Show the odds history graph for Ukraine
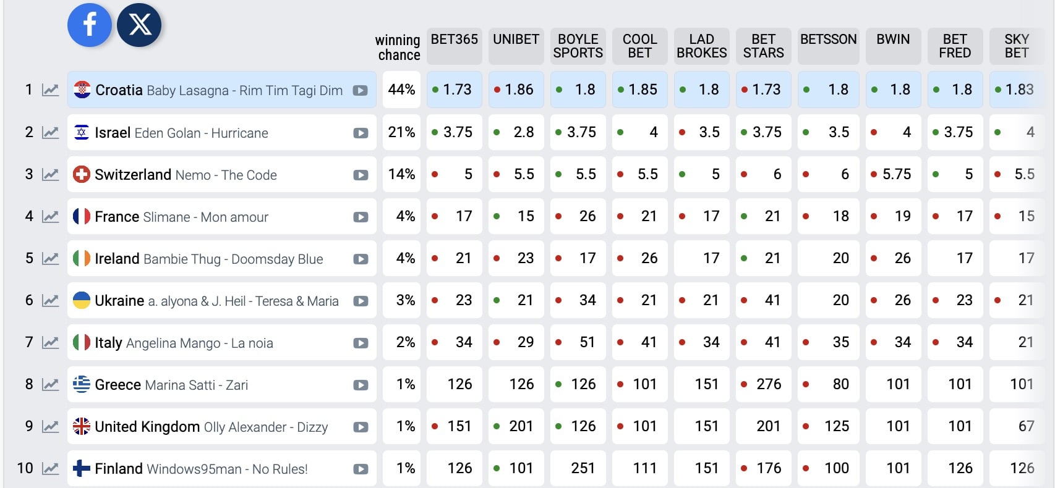The image size is (1055, 488). tap(50, 301)
